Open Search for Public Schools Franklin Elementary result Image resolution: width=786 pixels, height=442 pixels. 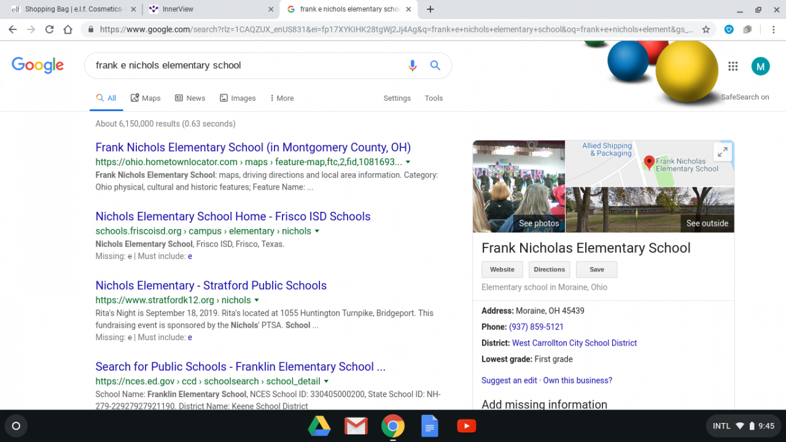(240, 366)
